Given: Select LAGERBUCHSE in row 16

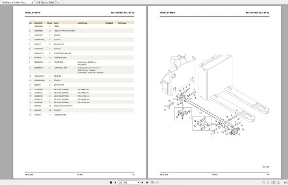Looking at the screenshot, I should point(60,115).
